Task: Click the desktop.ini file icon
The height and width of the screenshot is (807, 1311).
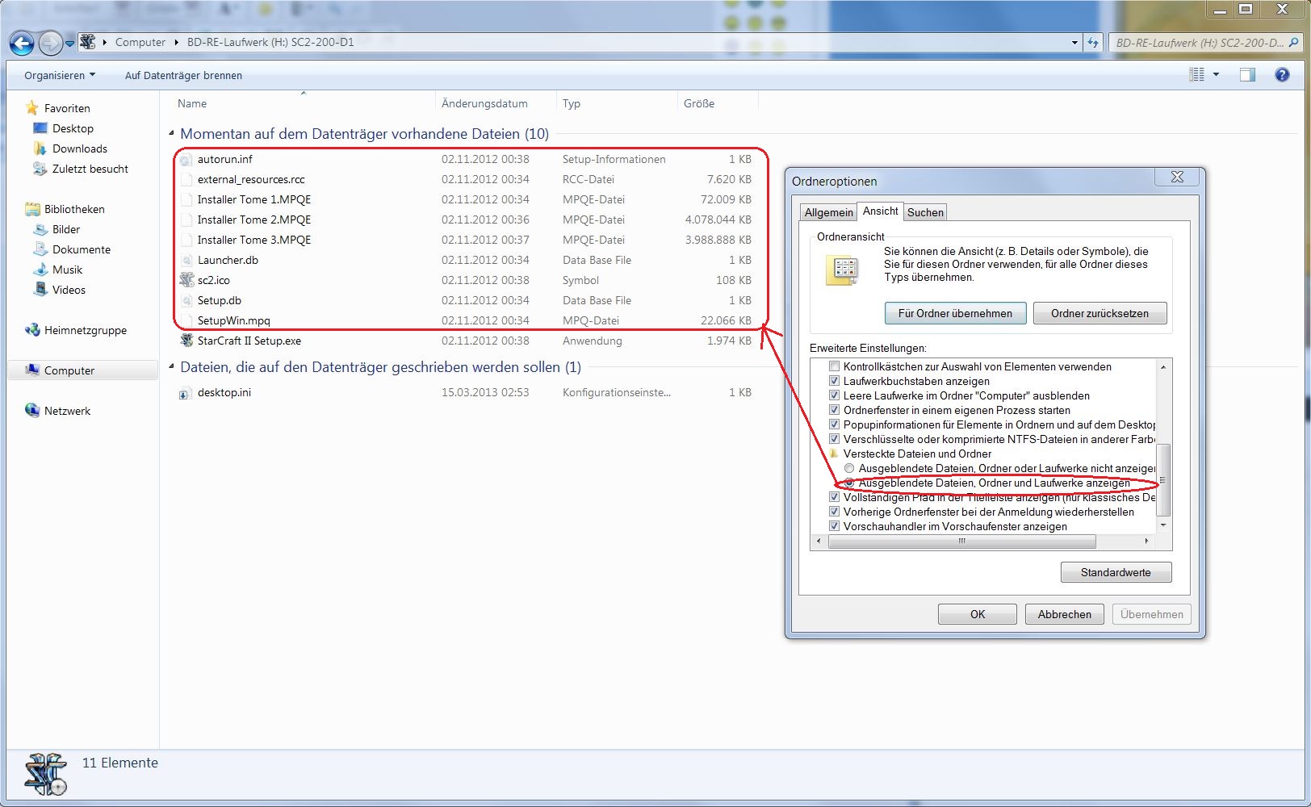Action: click(x=186, y=393)
